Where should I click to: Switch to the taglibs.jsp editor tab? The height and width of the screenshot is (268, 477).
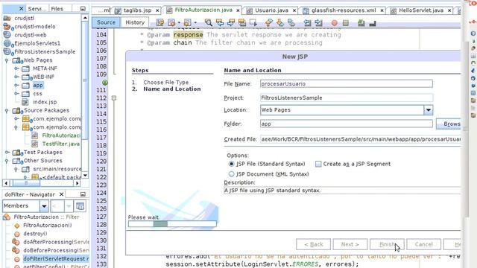137,10
